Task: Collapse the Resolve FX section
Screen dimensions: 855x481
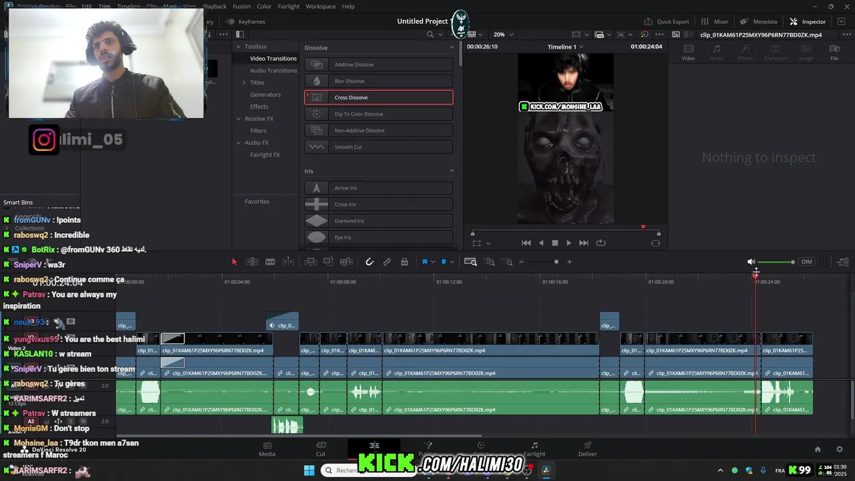Action: tap(238, 119)
